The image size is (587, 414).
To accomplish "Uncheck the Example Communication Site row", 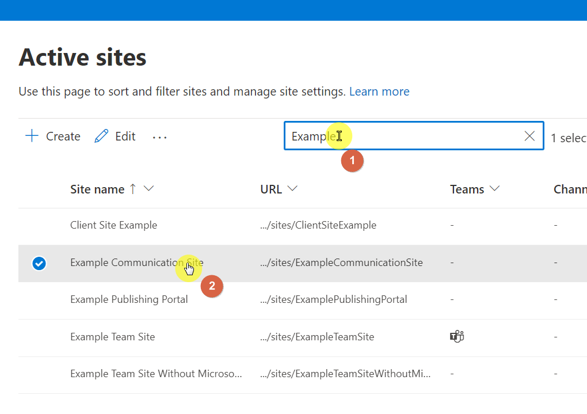I will pos(39,263).
